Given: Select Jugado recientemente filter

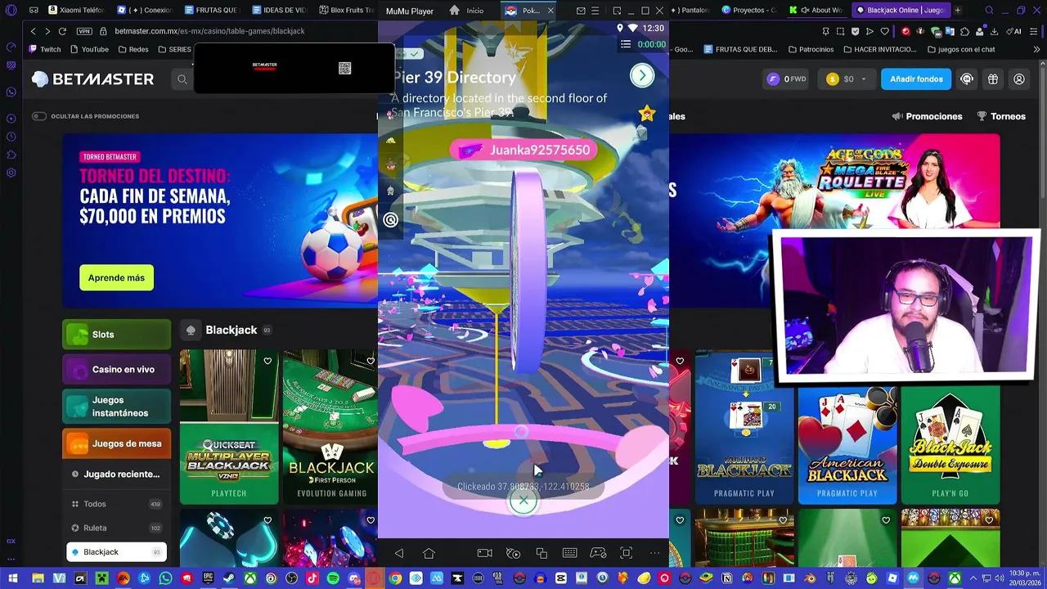Looking at the screenshot, I should (116, 474).
